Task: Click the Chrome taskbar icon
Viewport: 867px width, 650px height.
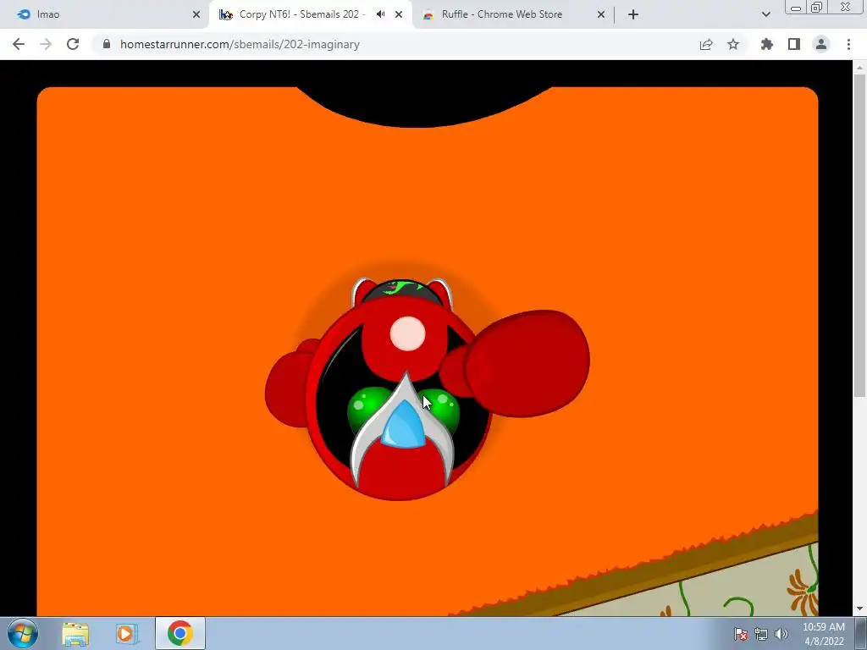Action: pos(180,633)
